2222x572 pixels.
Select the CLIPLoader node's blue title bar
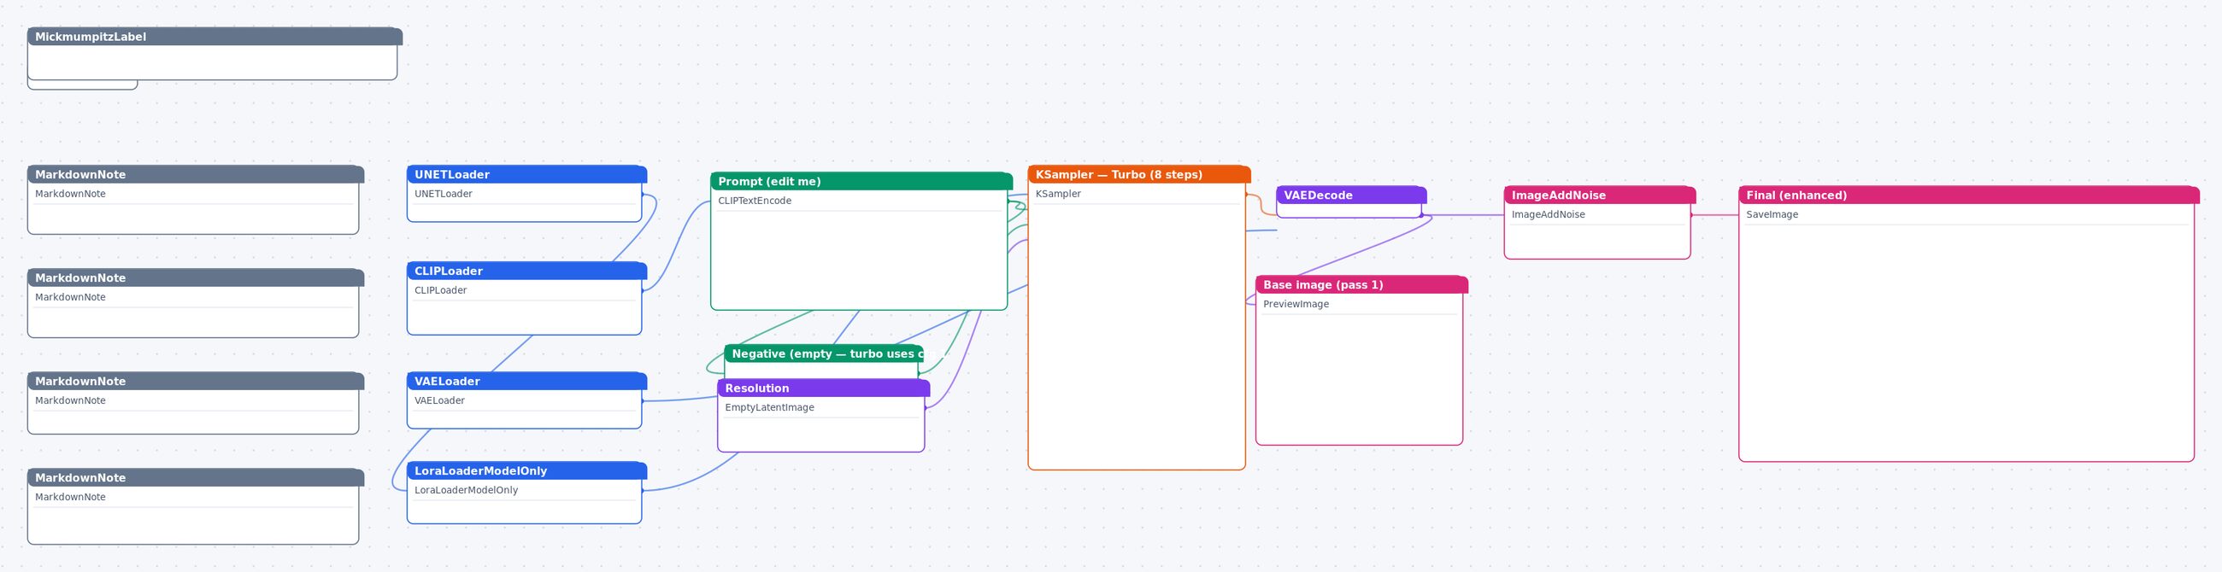click(x=527, y=271)
